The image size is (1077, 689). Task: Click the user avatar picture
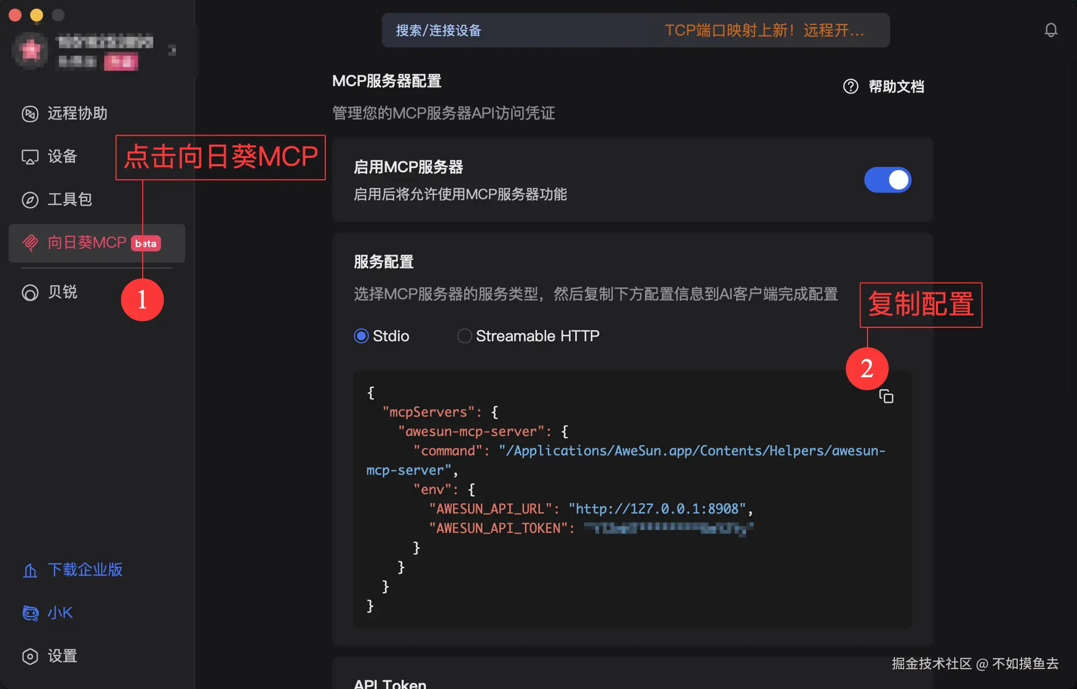pyautogui.click(x=31, y=51)
